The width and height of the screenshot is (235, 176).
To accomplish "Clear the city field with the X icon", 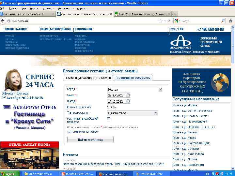I will tap(160, 90).
